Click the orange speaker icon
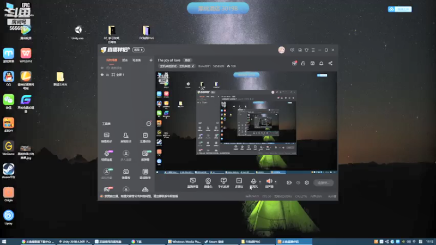This screenshot has width=436, height=245. (269, 181)
